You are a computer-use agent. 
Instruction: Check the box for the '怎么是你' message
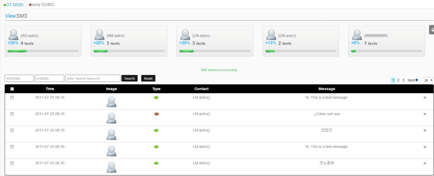[12, 163]
